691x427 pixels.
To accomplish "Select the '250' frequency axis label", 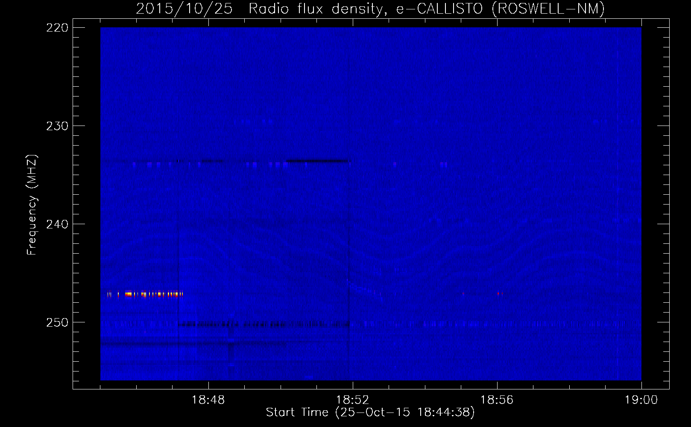I will [x=57, y=322].
